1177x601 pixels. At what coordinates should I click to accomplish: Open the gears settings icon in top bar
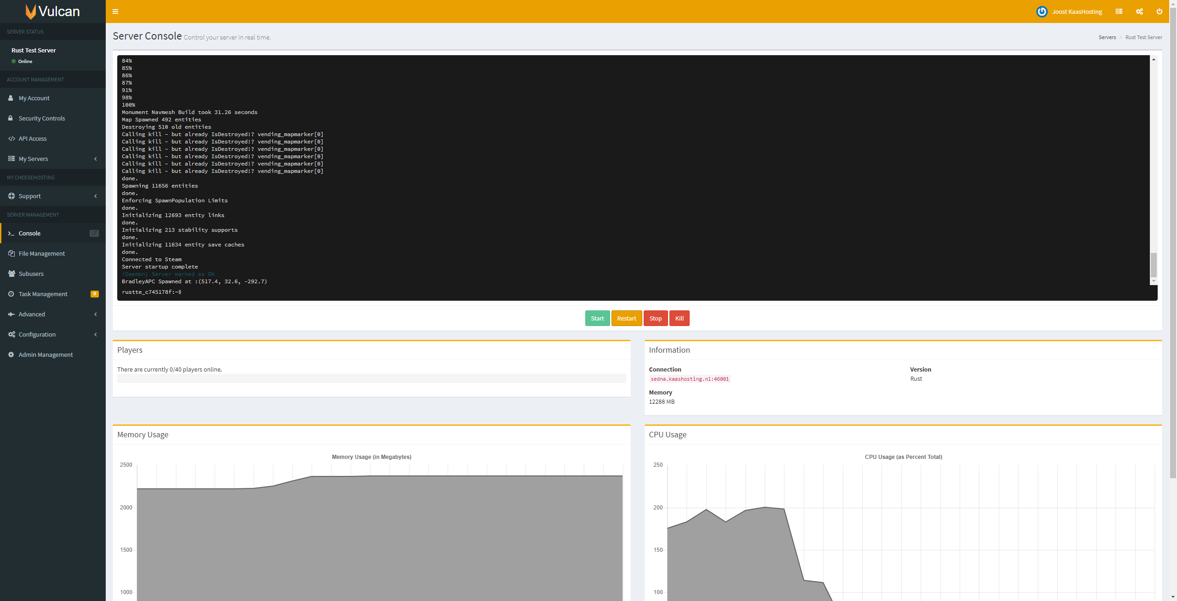pyautogui.click(x=1139, y=11)
